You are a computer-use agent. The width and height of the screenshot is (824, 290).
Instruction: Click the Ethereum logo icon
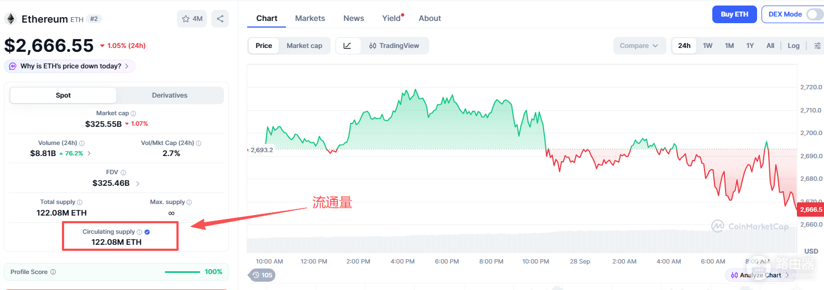11,19
